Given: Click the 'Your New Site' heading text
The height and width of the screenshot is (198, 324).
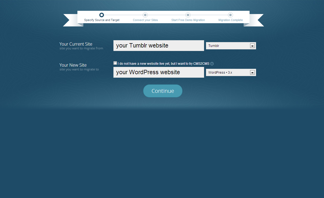Looking at the screenshot, I should (x=73, y=65).
